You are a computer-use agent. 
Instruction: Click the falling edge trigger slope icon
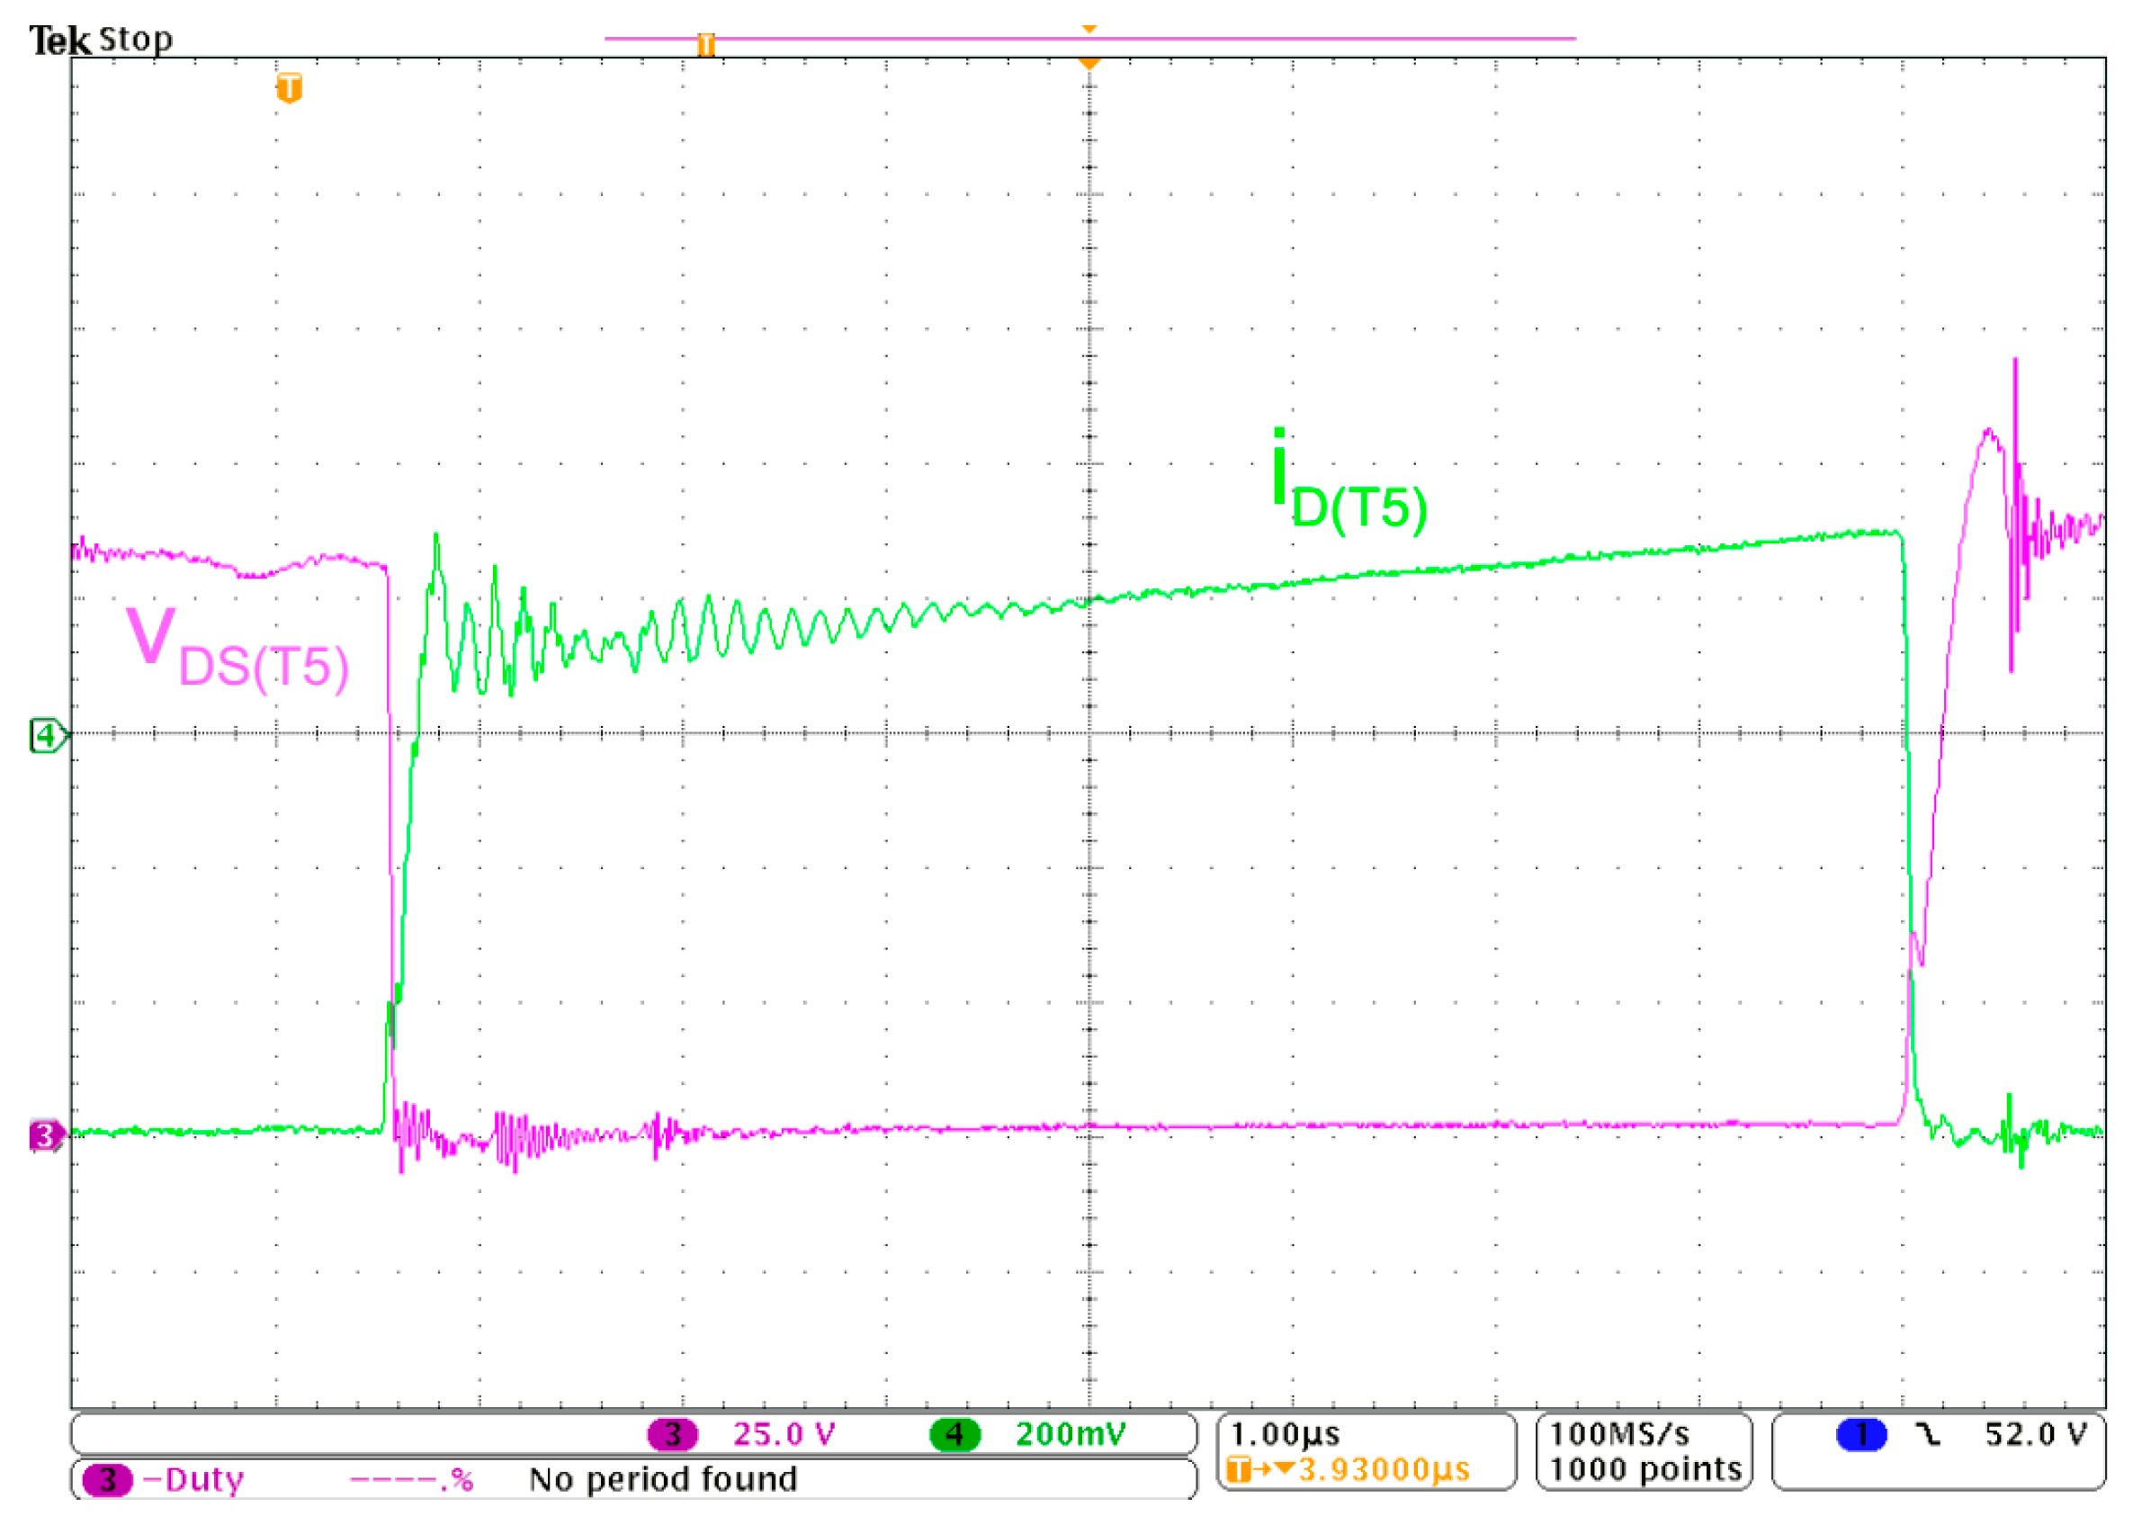coord(1929,1434)
